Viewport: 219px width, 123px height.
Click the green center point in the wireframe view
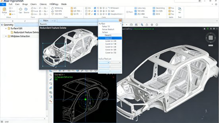click(x=85, y=99)
